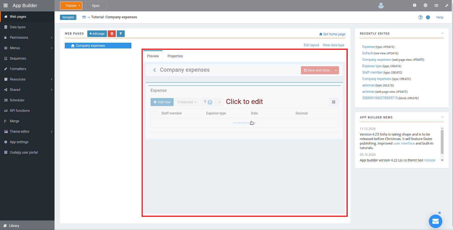This screenshot has width=453, height=230.
Task: Expand the Permissions sidebar section
Action: (27, 38)
